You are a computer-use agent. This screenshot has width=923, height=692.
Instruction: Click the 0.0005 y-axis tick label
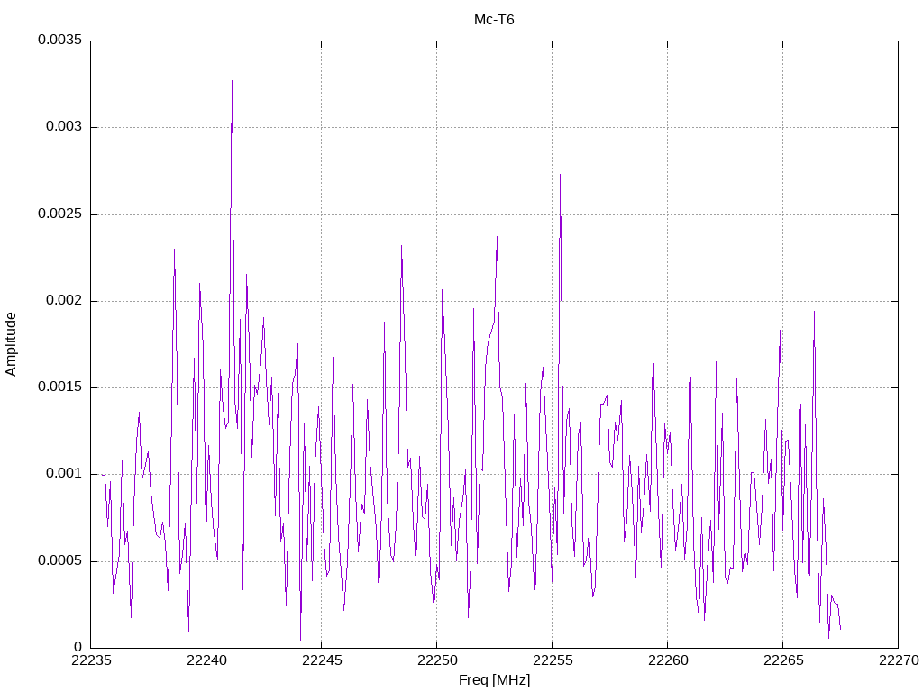point(60,560)
